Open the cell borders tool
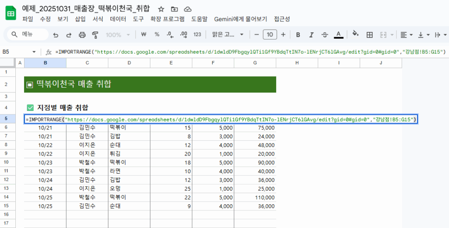Image resolution: width=449 pixels, height=228 pixels. point(370,35)
